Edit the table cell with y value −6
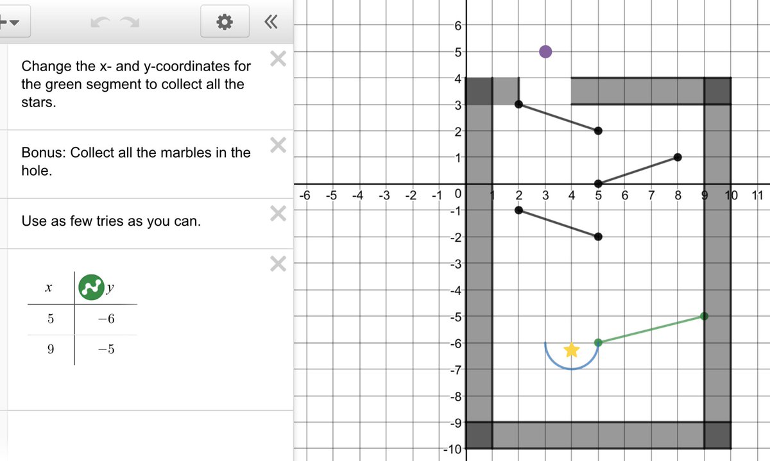770x461 pixels. [x=106, y=319]
